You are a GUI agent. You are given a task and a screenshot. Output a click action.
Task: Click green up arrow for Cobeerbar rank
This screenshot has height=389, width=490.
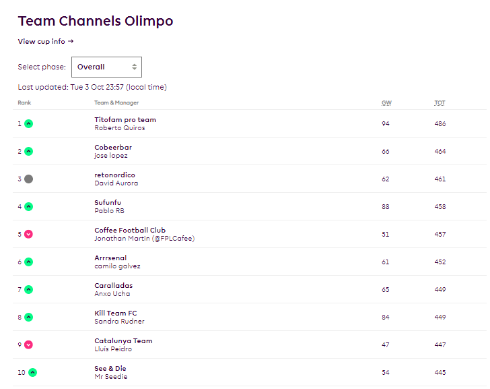pyautogui.click(x=28, y=152)
